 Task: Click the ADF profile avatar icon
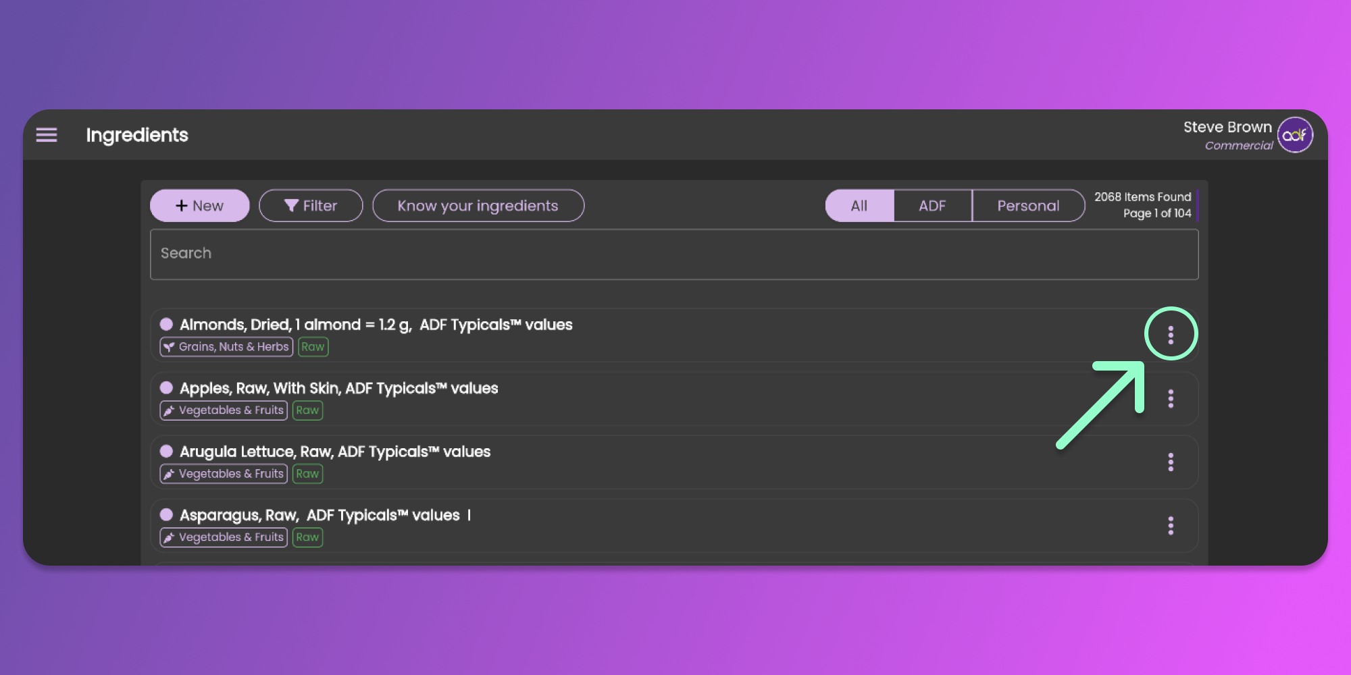point(1294,135)
